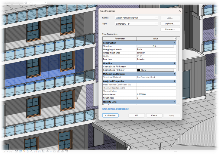Open the Type dropdown showing Ex Mansory - 8"
This screenshot has width=219, height=154.
pyautogui.click(x=137, y=24)
